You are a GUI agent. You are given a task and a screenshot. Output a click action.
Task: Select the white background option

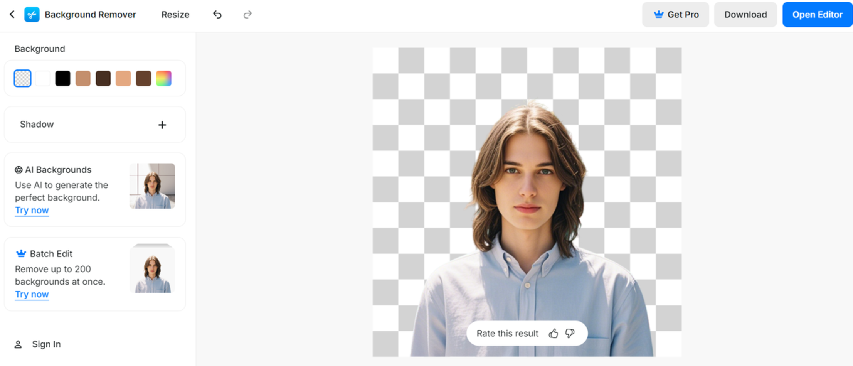point(43,78)
